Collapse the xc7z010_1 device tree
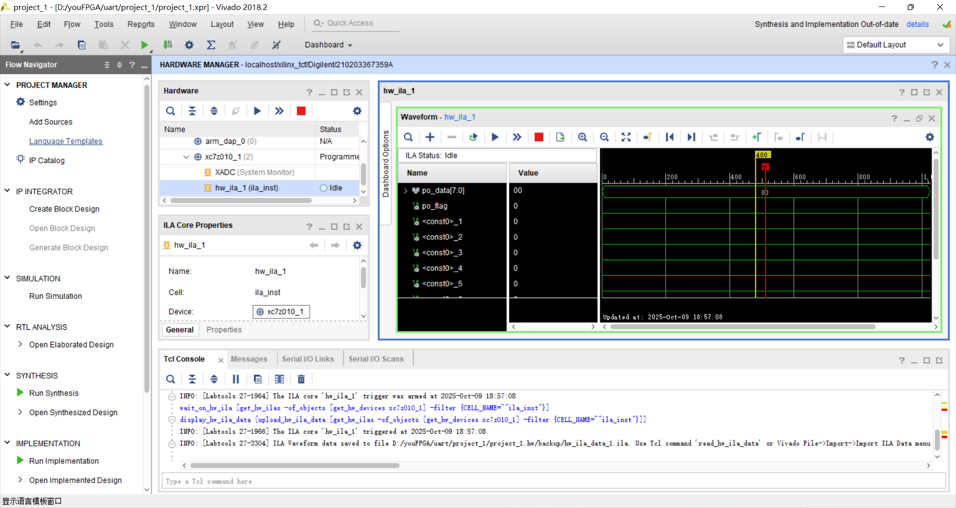The image size is (956, 508). (x=186, y=157)
